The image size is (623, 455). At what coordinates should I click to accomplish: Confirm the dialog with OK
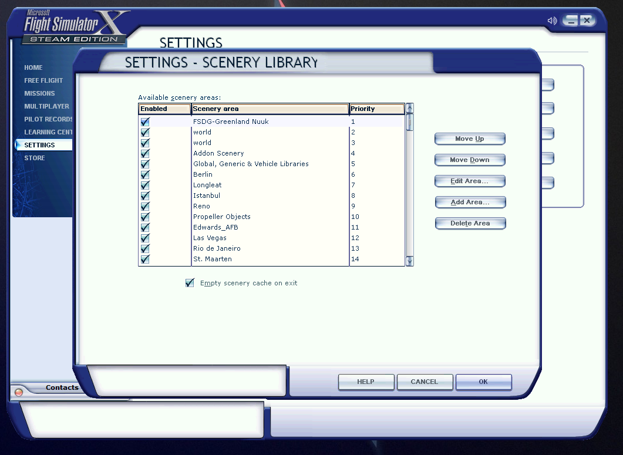pos(483,382)
